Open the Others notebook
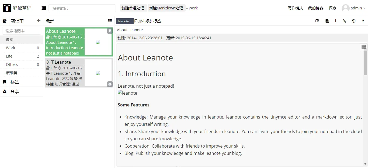 (22, 65)
